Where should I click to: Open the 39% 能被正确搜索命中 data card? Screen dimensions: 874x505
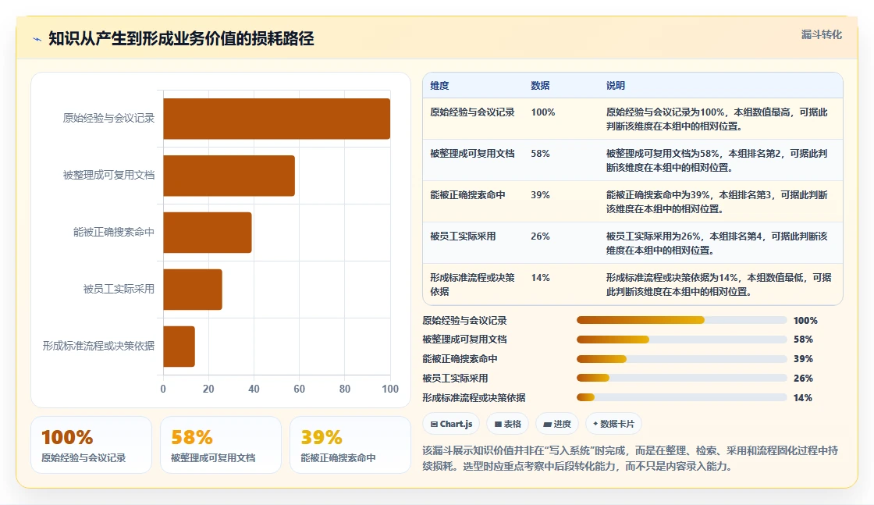(350, 445)
